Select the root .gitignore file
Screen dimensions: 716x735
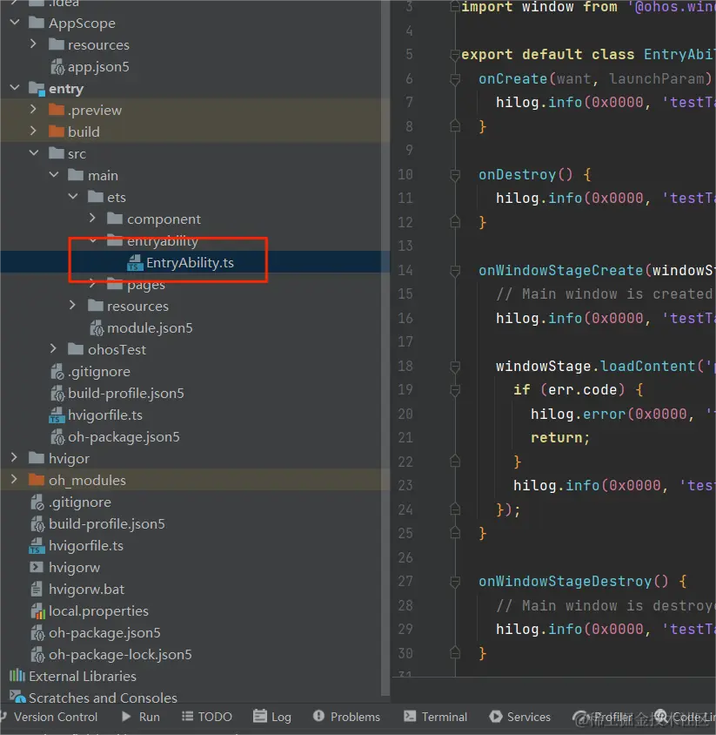pyautogui.click(x=80, y=502)
